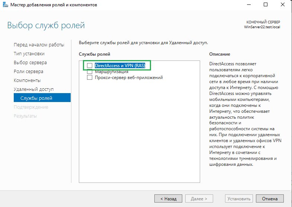Image resolution: width=292 pixels, height=207 pixels.
Task: Cancel the wizard with Отмена
Action: pyautogui.click(x=270, y=198)
